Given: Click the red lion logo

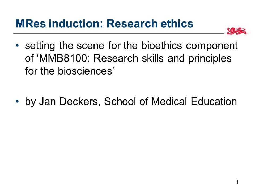Looking at the screenshot, I should click(237, 31).
